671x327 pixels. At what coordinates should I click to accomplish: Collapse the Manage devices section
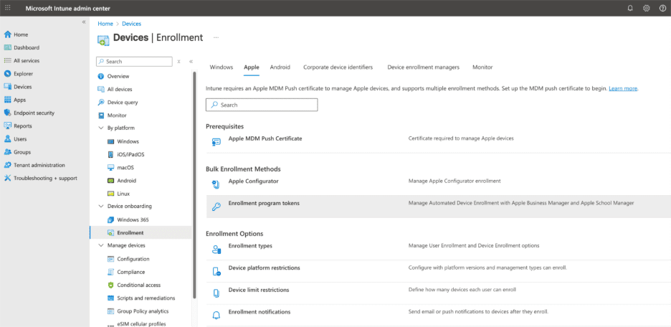[x=100, y=245]
